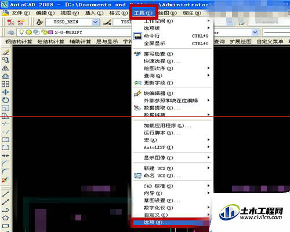Select the Copy objects tool

(x=5, y=60)
